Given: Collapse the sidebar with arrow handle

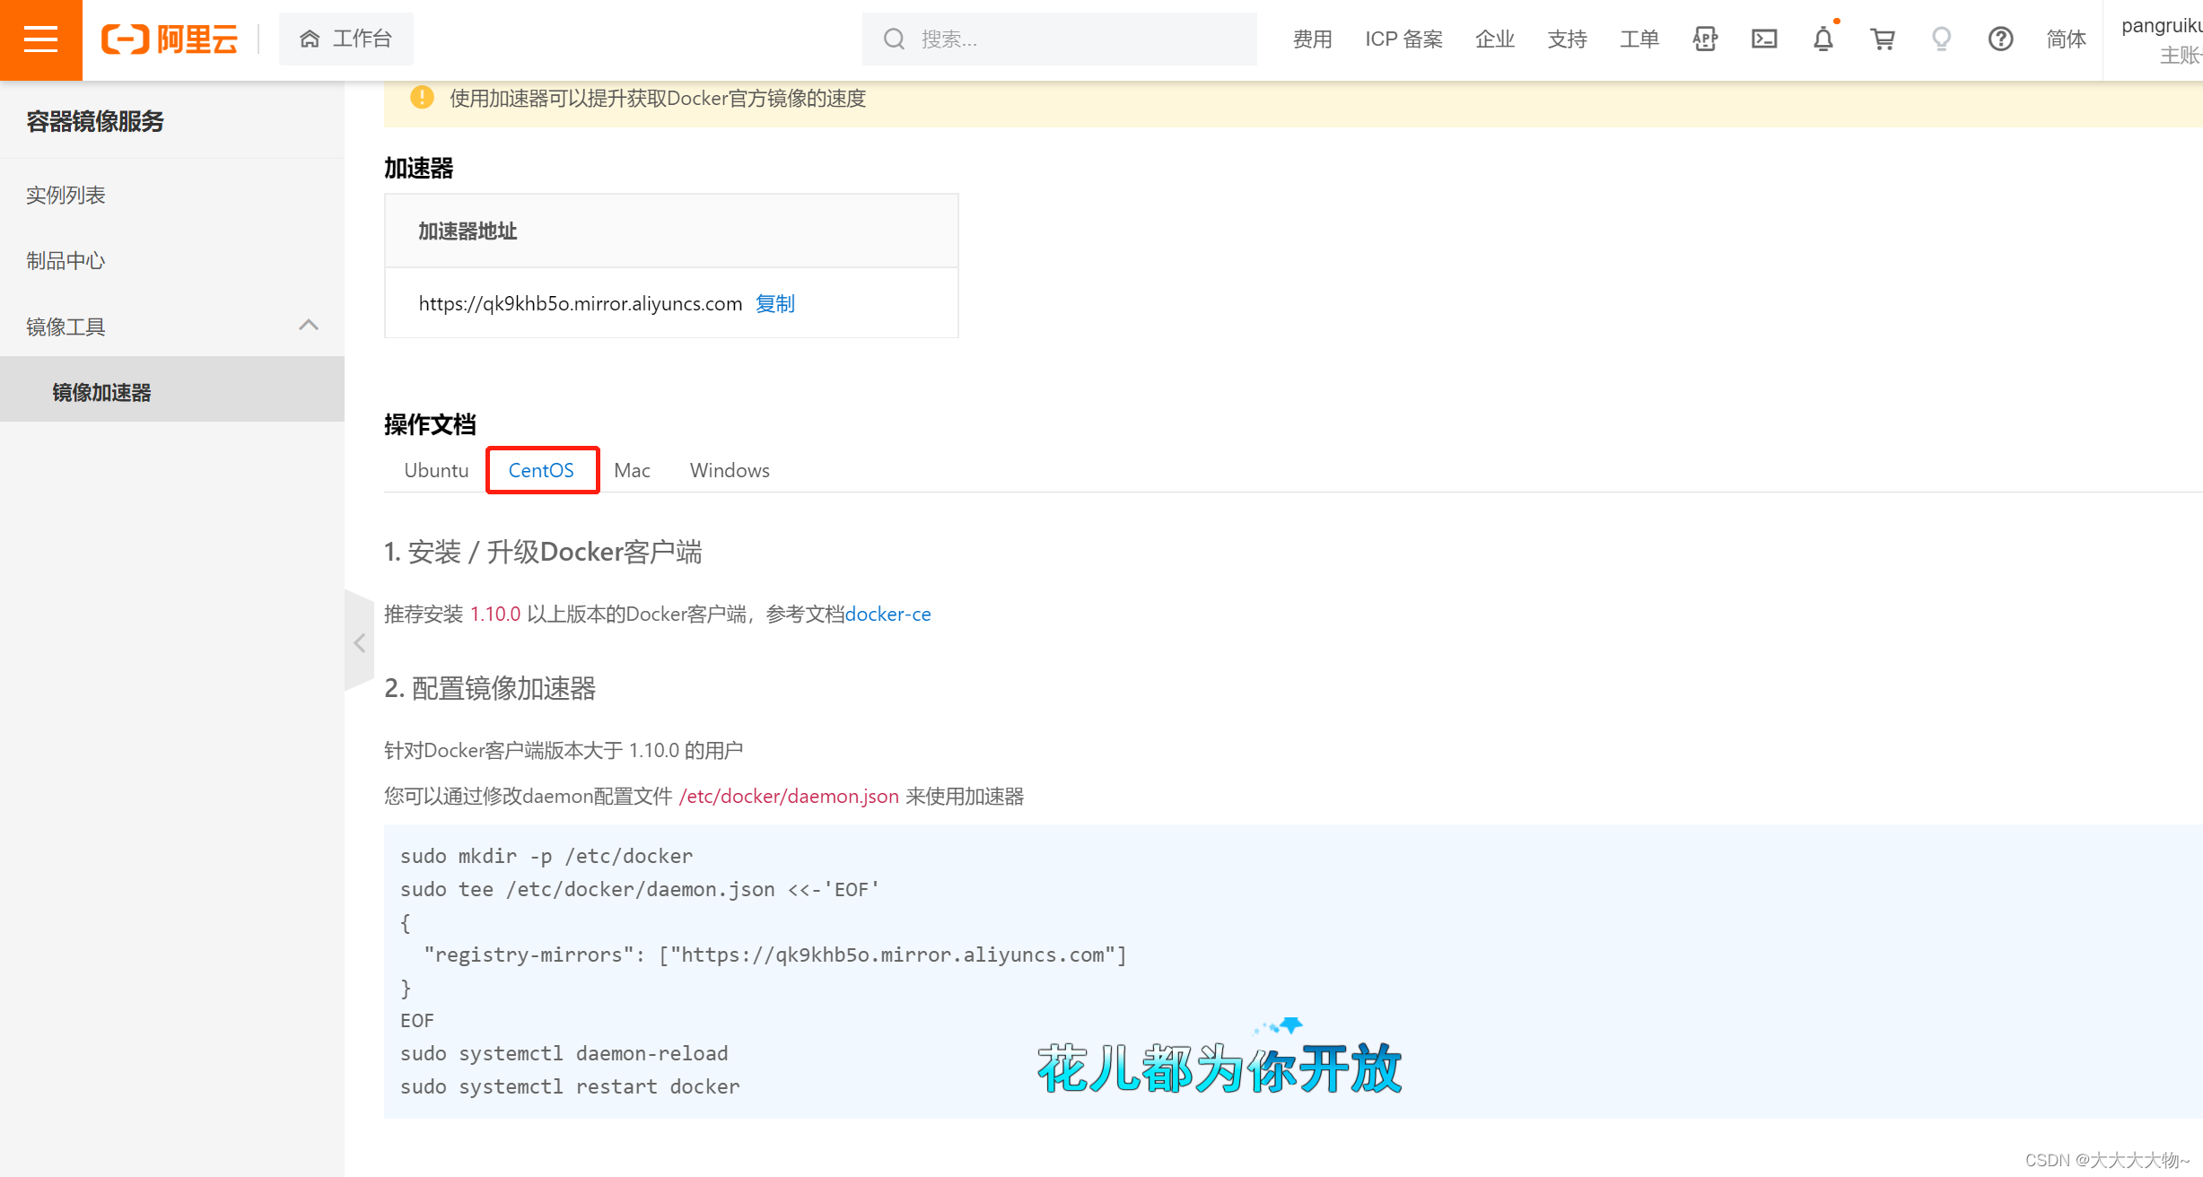Looking at the screenshot, I should [x=359, y=642].
